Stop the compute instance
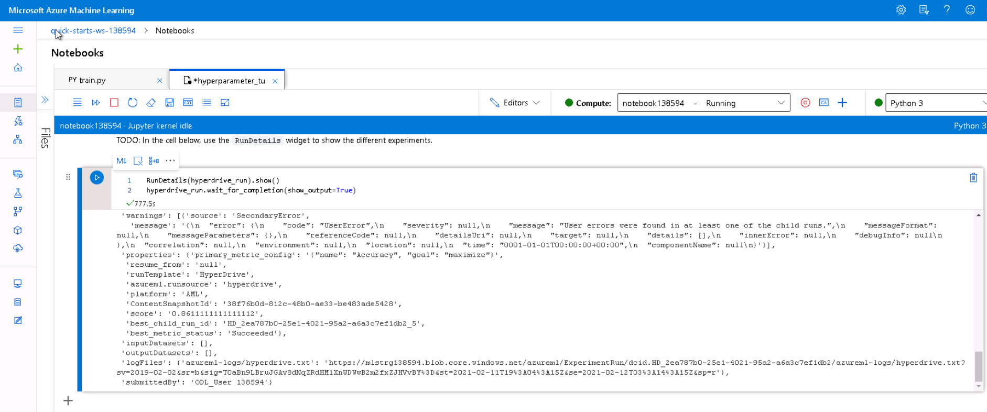 coord(806,103)
